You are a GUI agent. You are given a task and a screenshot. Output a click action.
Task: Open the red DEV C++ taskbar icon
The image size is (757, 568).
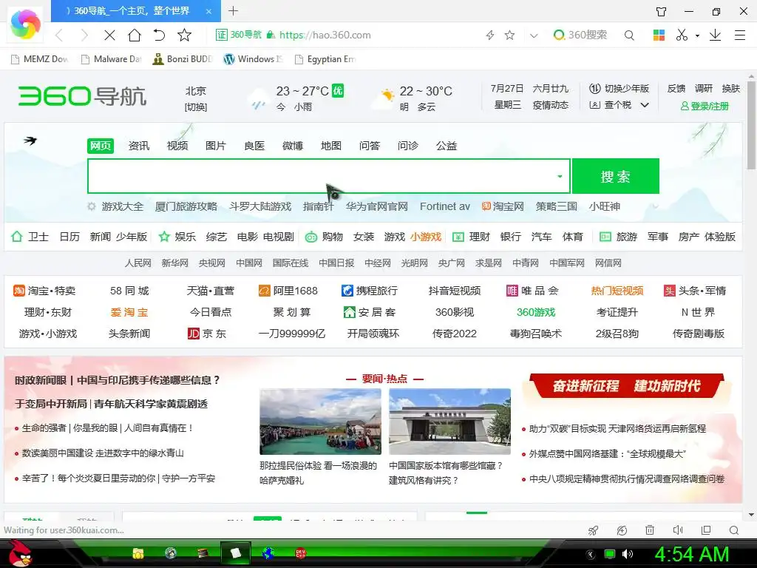[300, 553]
